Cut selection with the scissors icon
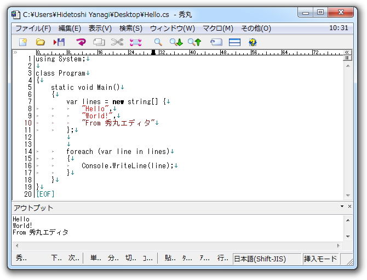 [x=117, y=42]
